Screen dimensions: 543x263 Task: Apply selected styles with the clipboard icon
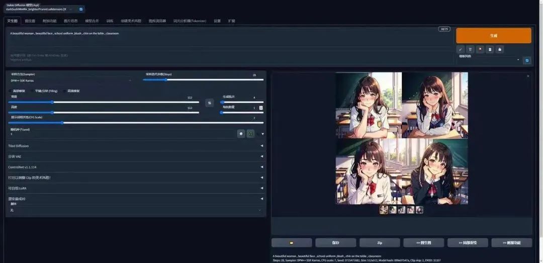pos(490,50)
